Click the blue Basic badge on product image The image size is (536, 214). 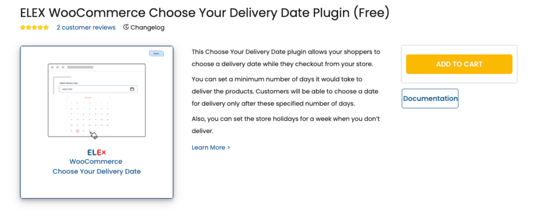click(x=156, y=53)
